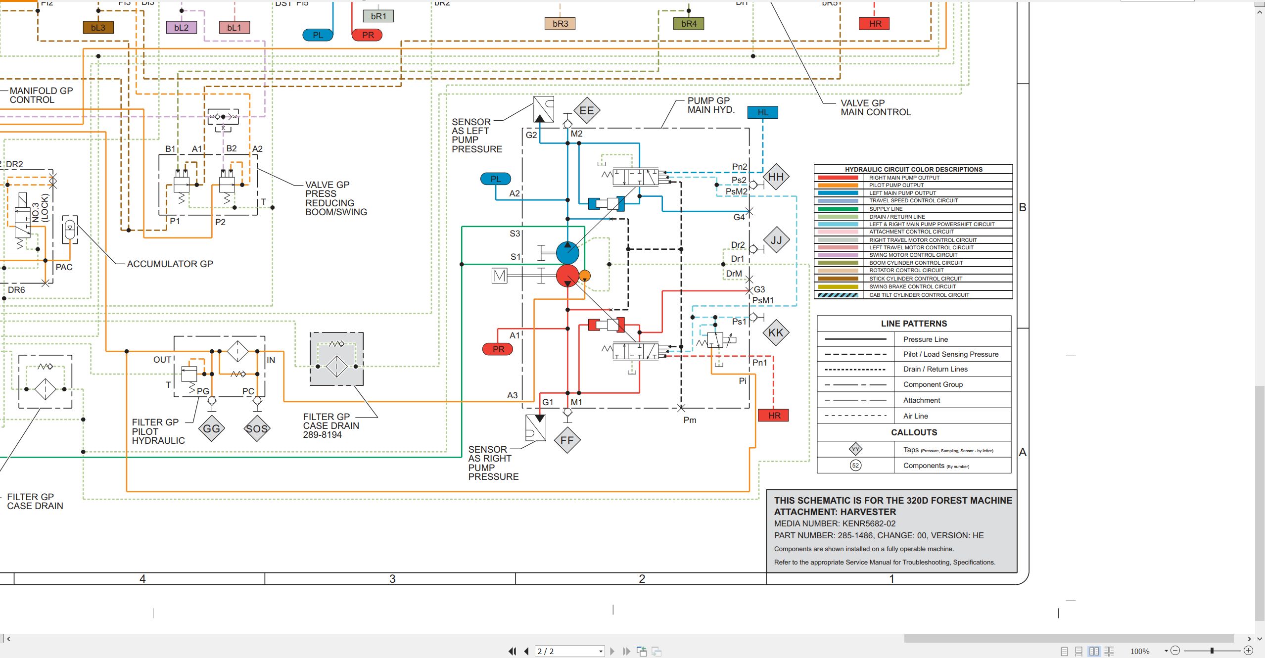Click the SWING BRAKE CONTROL CIRCUIT row
The image size is (1265, 658).
(x=913, y=286)
